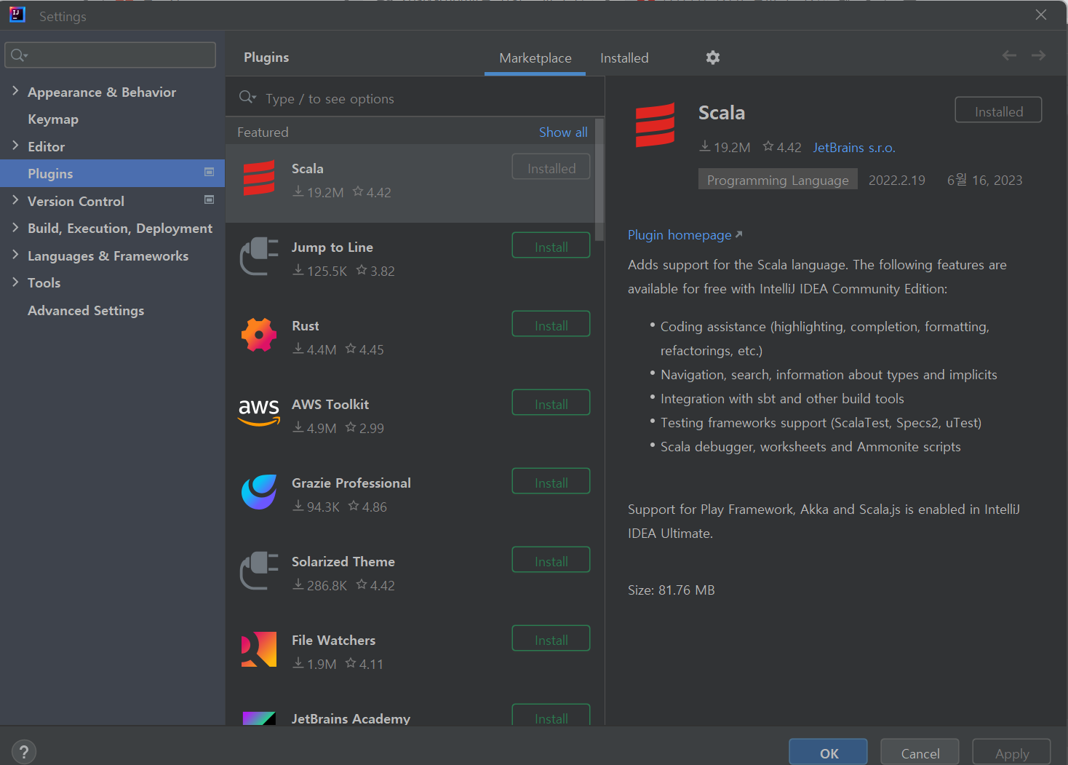Click the plugin search magnifier options icon

click(x=247, y=97)
